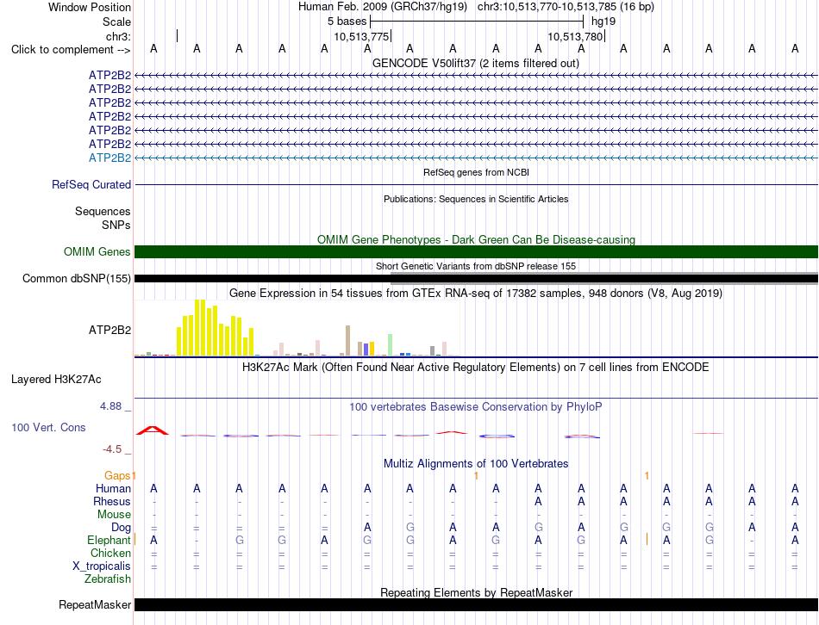The width and height of the screenshot is (819, 625).
Task: Click the Window Position track label
Action: click(x=90, y=7)
